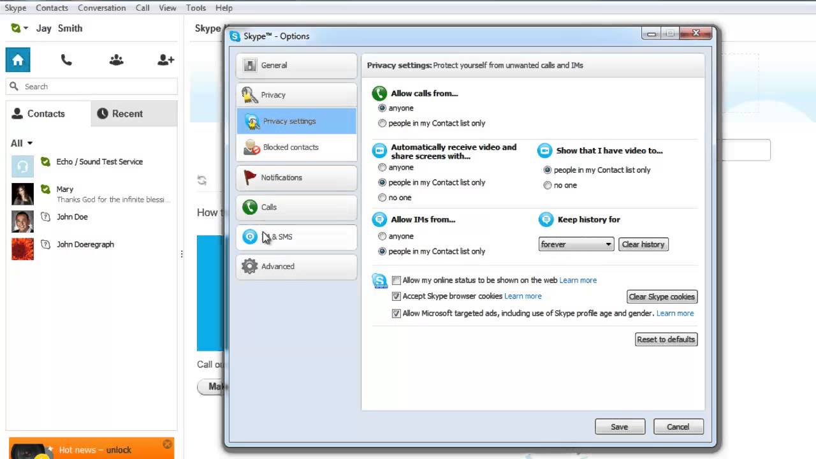816x459 pixels.
Task: Open the Help menu
Action: [224, 8]
